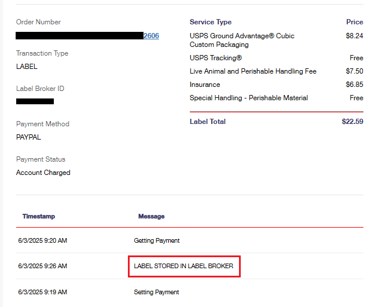Click the Message column header
Viewport: 386px width, 307px height.
pyautogui.click(x=151, y=216)
